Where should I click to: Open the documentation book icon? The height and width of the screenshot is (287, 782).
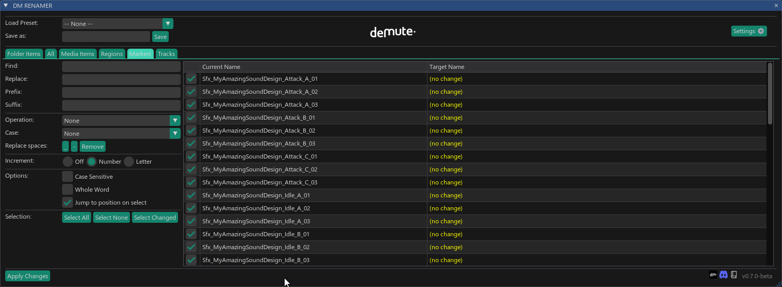point(734,275)
